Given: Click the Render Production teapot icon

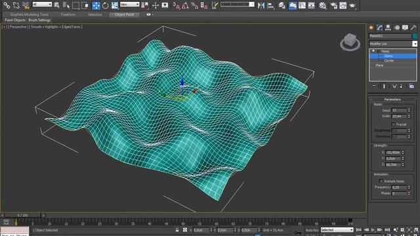Looking at the screenshot, I should (352, 5).
